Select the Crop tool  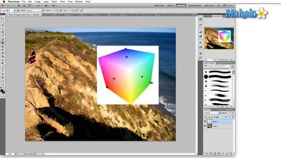(3, 32)
